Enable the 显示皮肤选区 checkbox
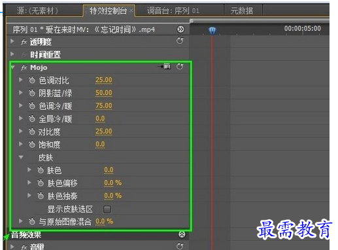Viewport: 338px width, 250px height. point(107,209)
